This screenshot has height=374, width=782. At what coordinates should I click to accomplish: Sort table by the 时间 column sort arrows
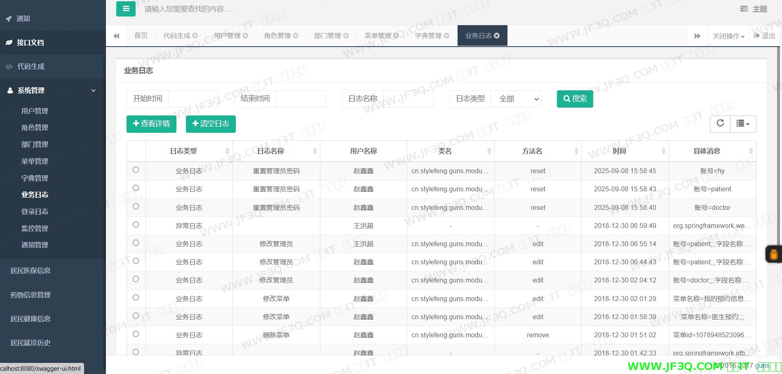663,151
